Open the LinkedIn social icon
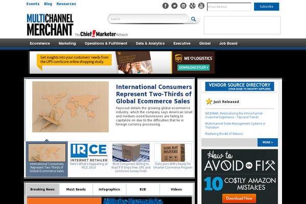 coord(183,6)
